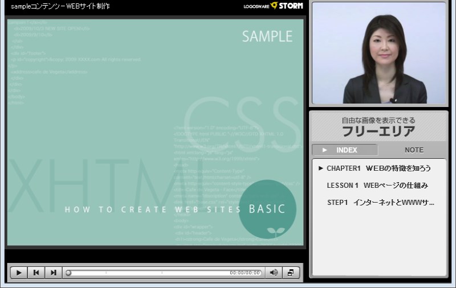Skip to the next chapter

pyautogui.click(x=53, y=273)
